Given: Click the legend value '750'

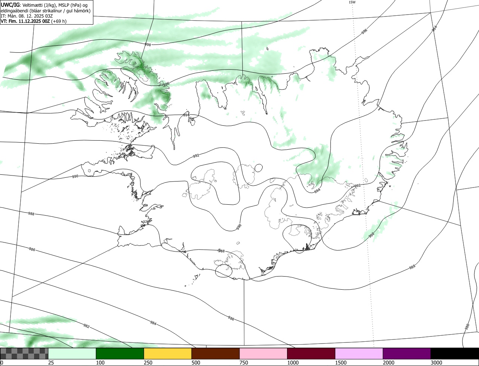Looking at the screenshot, I should pos(243,363).
